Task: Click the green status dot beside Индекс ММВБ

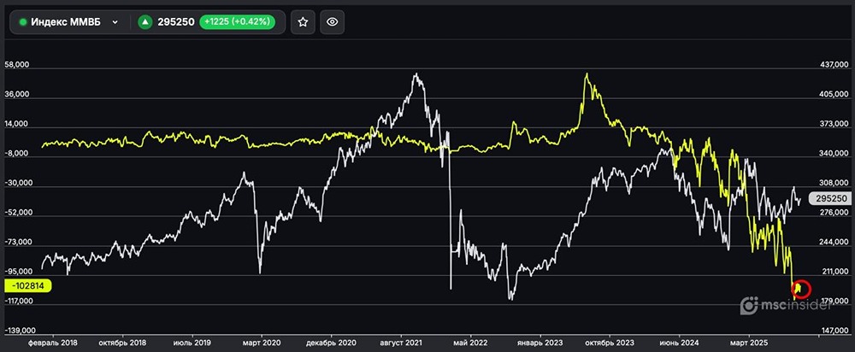Action: click(23, 22)
